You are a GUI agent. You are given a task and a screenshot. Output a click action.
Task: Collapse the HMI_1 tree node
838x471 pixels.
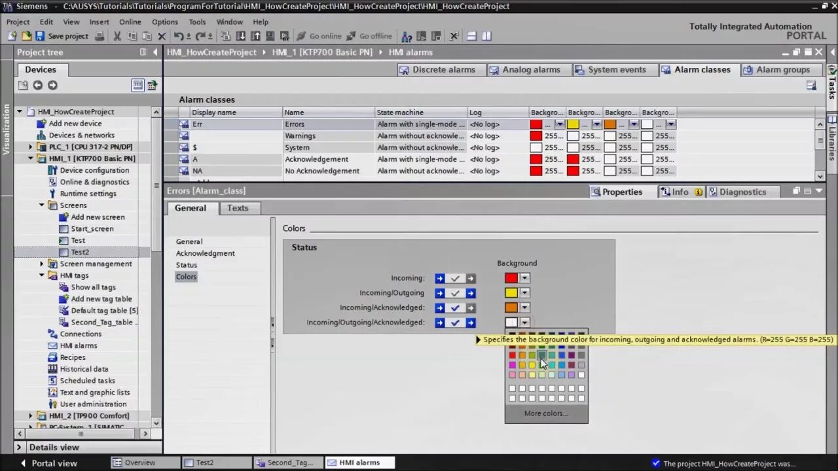[x=30, y=159]
